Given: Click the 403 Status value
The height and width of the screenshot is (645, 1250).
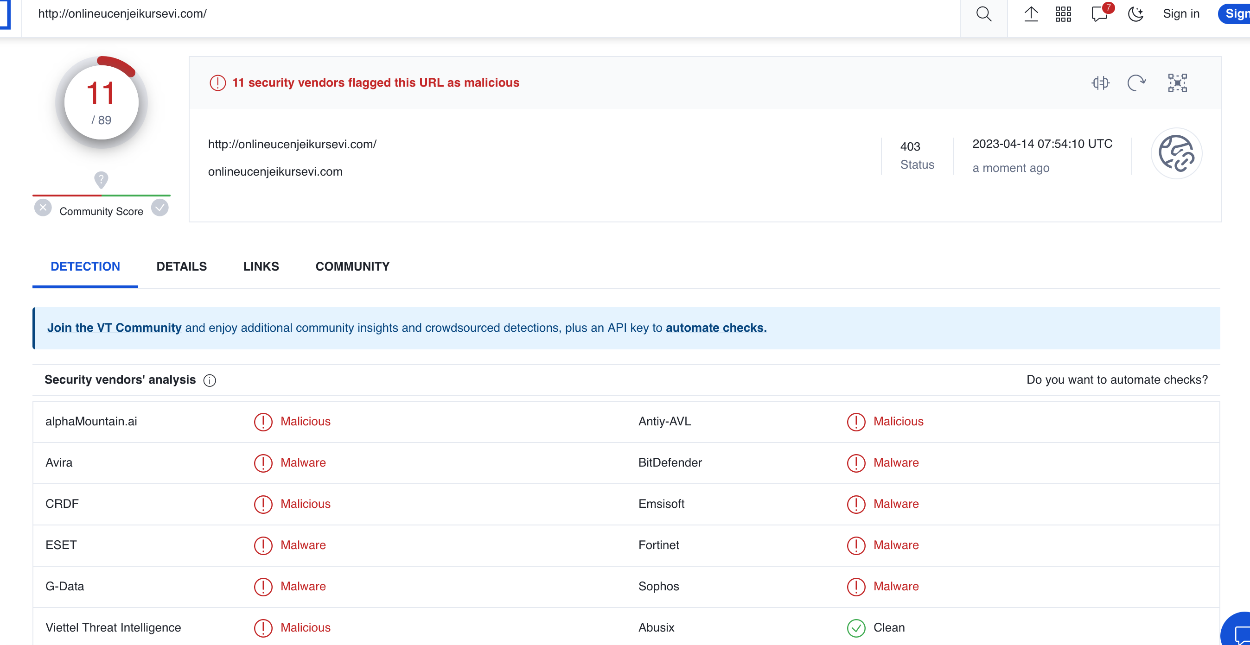Looking at the screenshot, I should coord(910,146).
